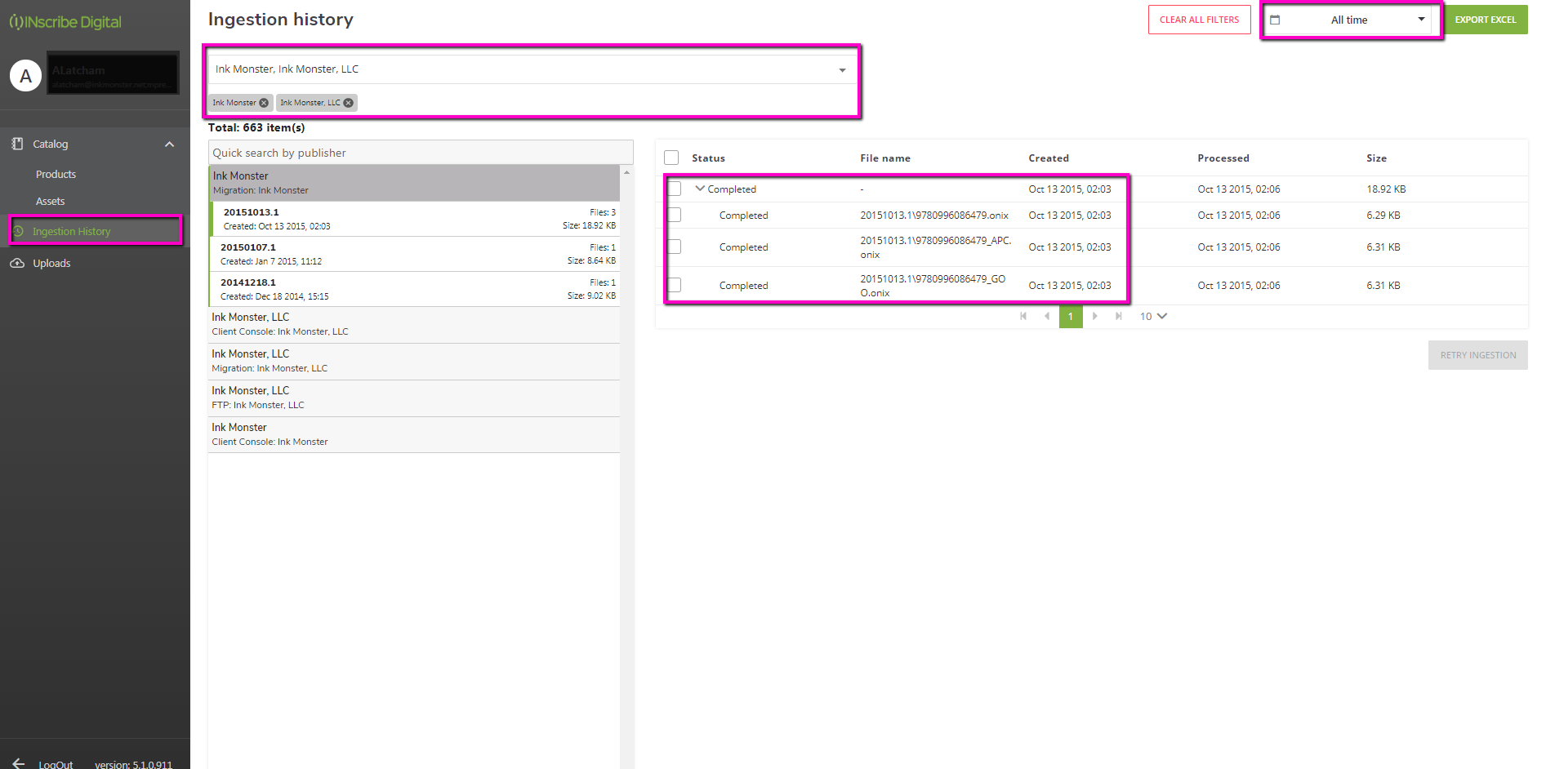1546x769 pixels.
Task: Click the clock icon beside Ingestion History
Action: [20, 231]
